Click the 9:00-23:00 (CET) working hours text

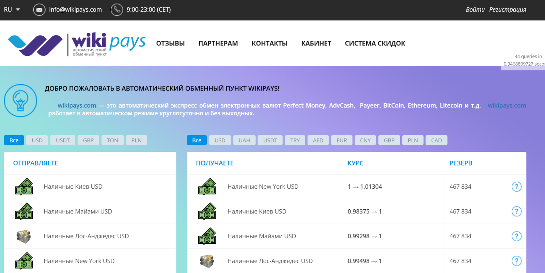149,10
